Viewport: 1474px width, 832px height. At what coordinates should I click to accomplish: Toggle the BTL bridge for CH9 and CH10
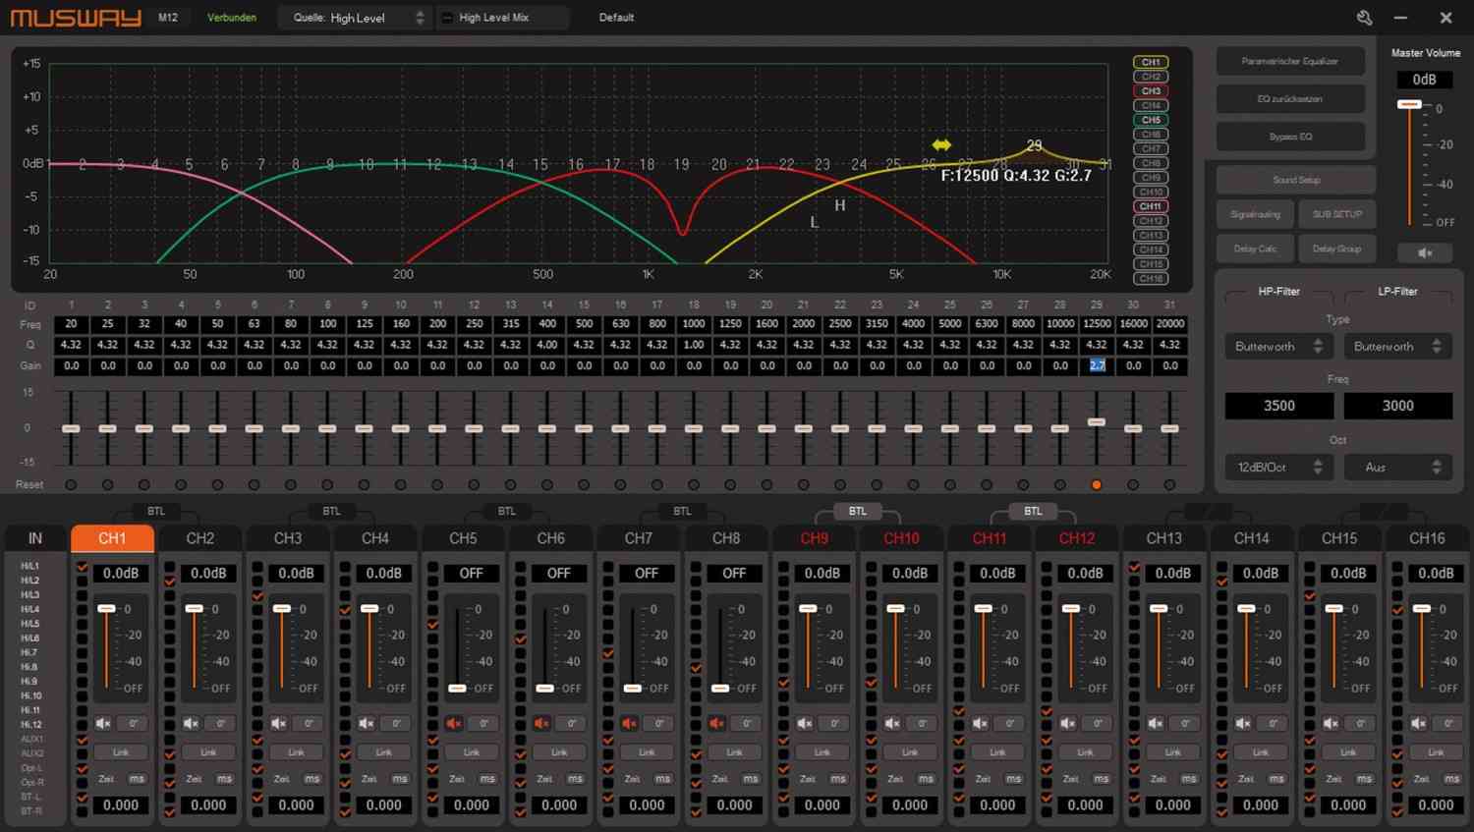(x=858, y=511)
